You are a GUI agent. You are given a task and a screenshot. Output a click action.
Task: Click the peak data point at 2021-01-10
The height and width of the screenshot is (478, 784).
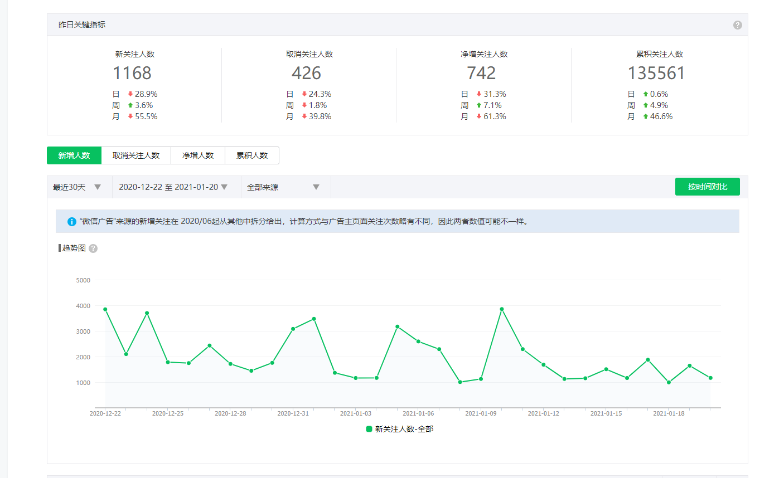tap(502, 309)
